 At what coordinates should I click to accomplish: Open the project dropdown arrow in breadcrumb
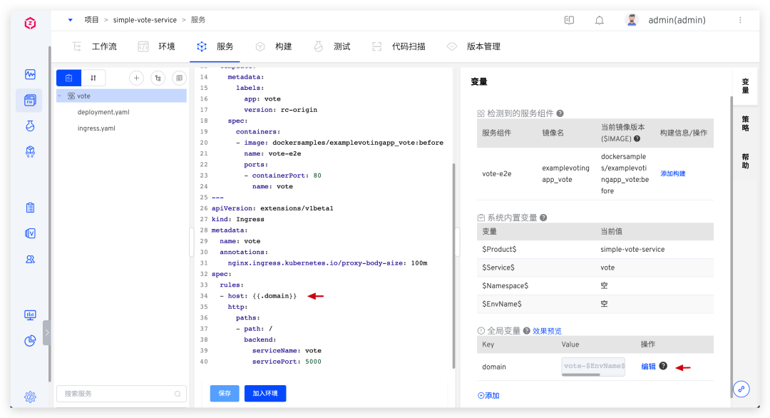point(70,20)
